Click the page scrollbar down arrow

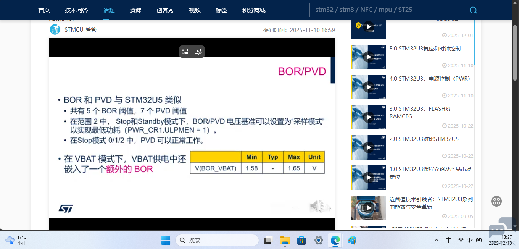pos(515,226)
